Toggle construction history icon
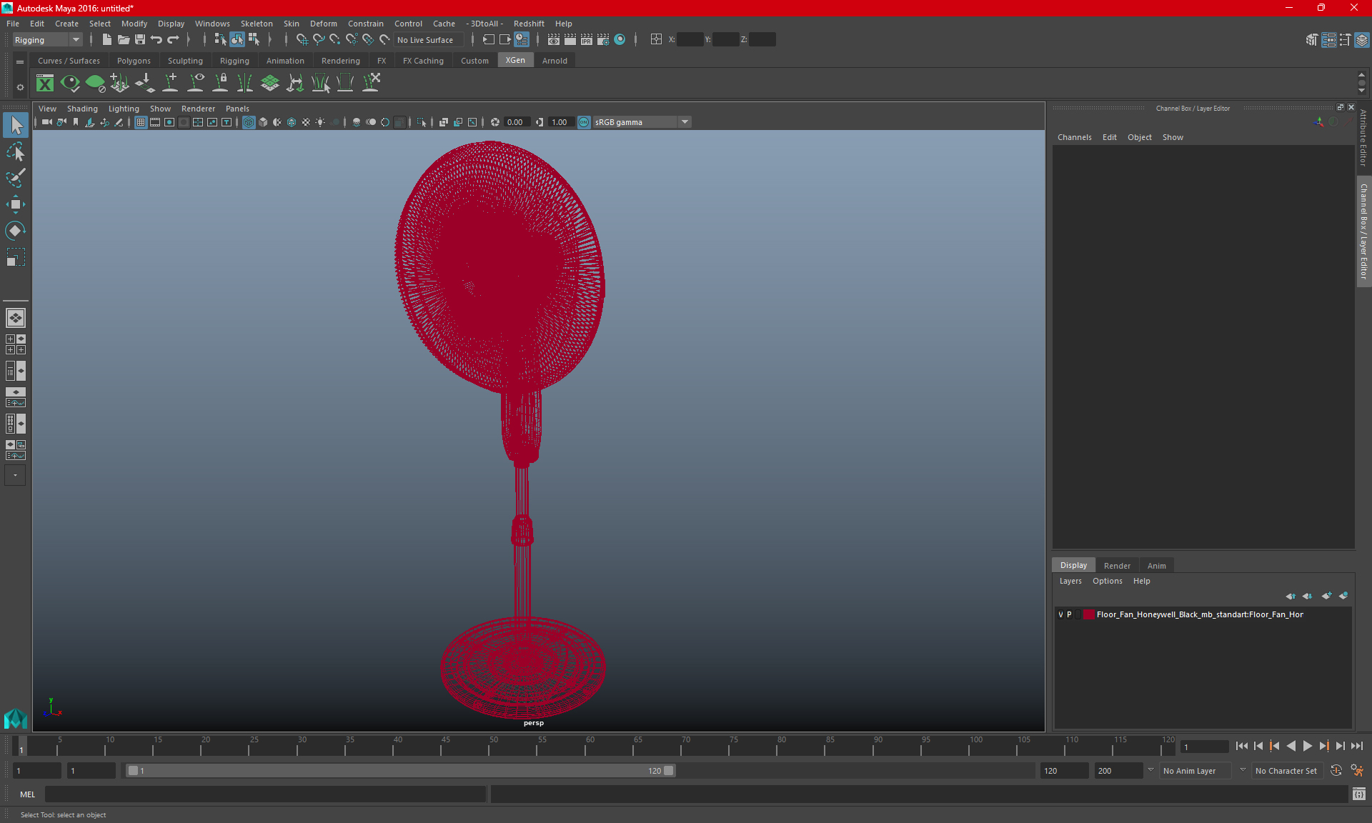Screen dimensions: 1372x823 click(522, 40)
